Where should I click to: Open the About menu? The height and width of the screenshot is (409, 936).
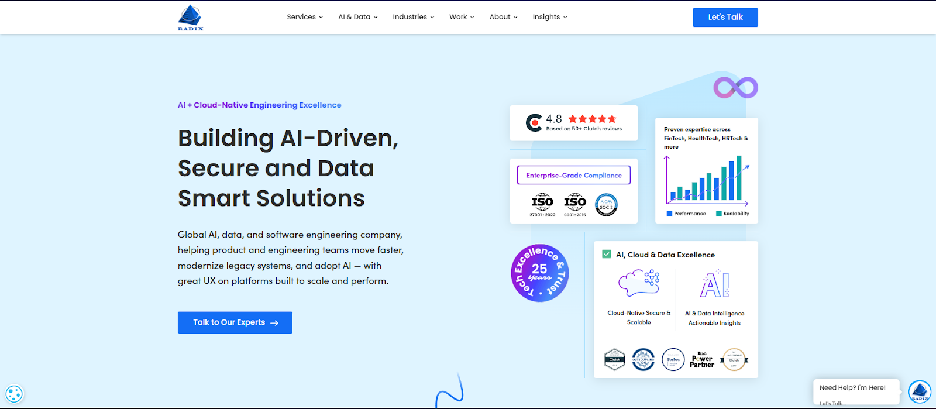[504, 17]
